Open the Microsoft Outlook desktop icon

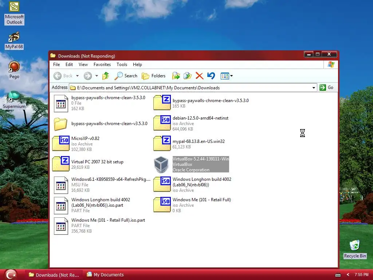(x=14, y=13)
